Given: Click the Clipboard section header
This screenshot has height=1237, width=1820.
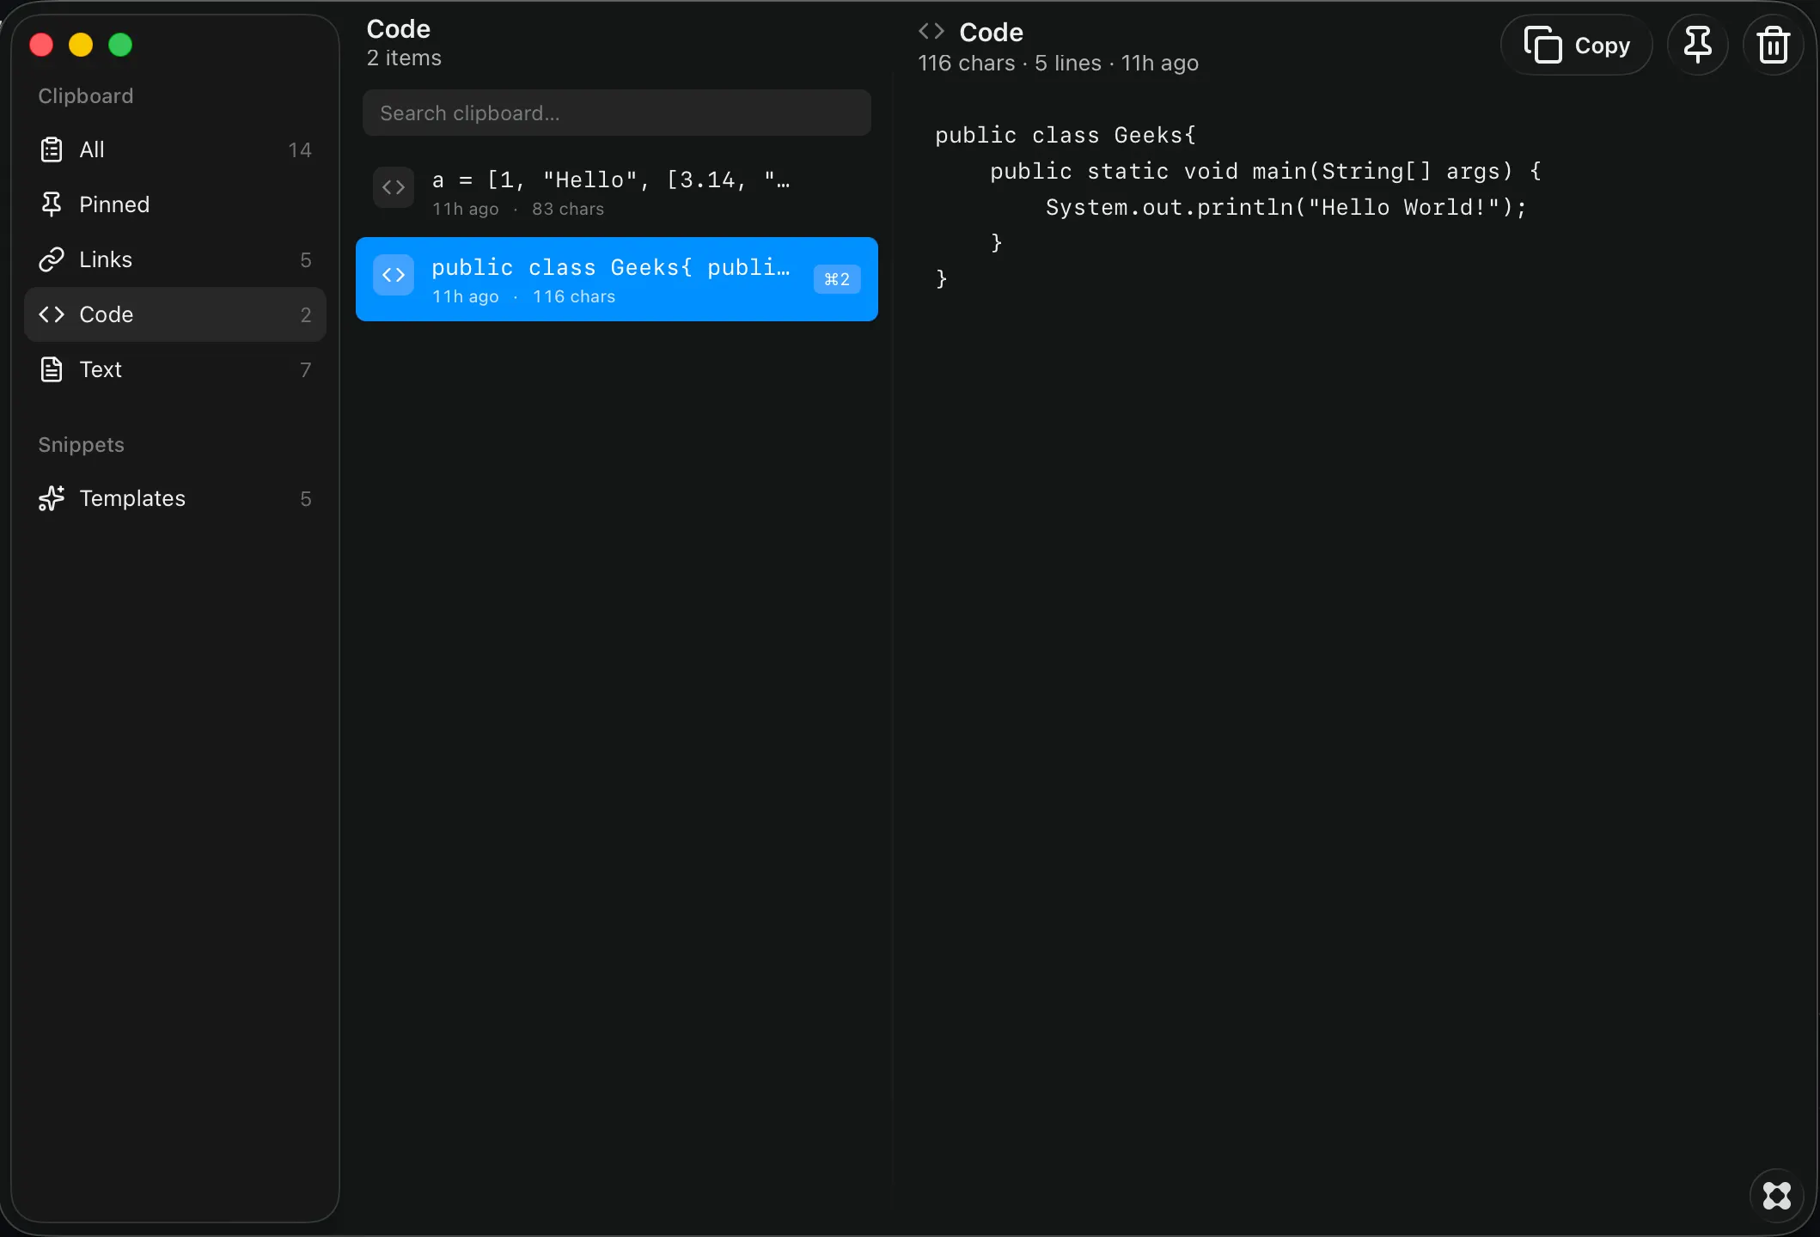Looking at the screenshot, I should (x=86, y=95).
